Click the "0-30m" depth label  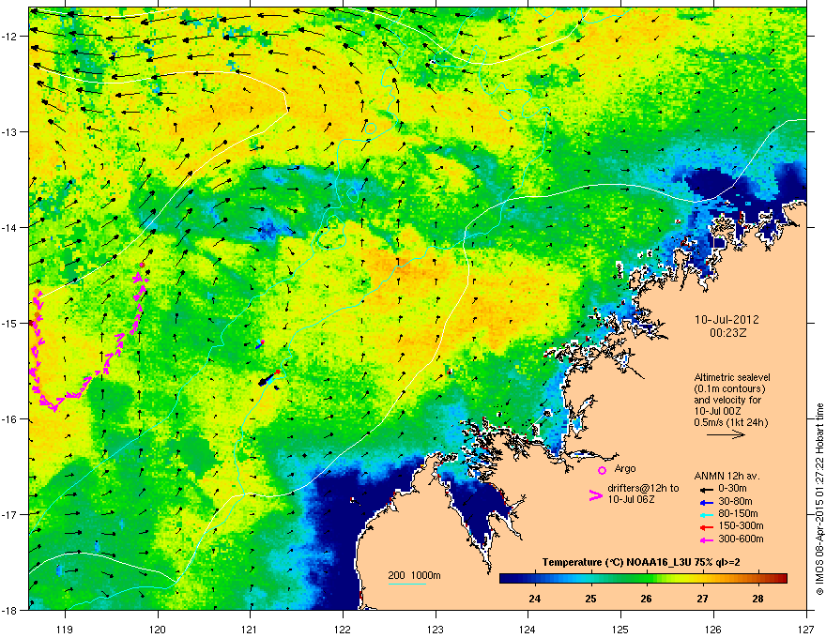(x=733, y=489)
